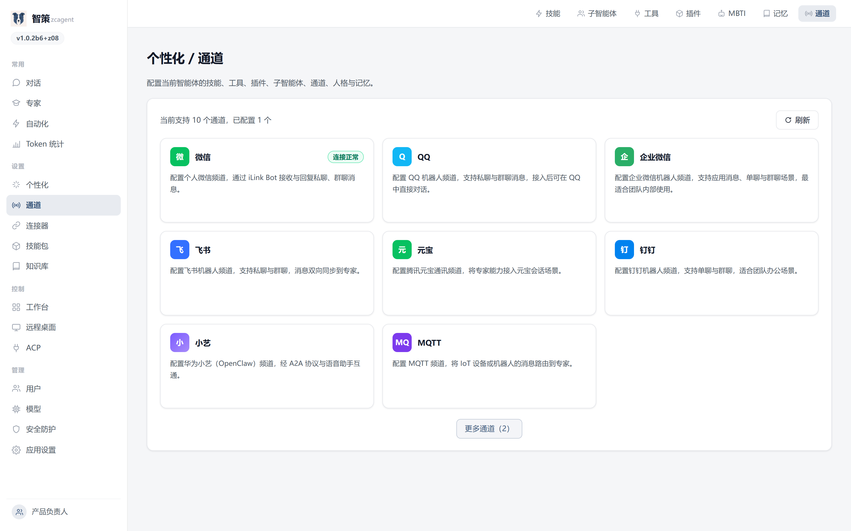Switch to the MBTI top tab
851x531 pixels.
point(732,13)
